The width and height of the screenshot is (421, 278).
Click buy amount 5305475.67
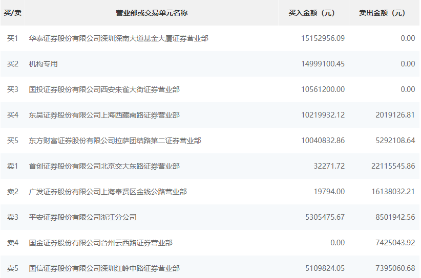[x=325, y=217]
